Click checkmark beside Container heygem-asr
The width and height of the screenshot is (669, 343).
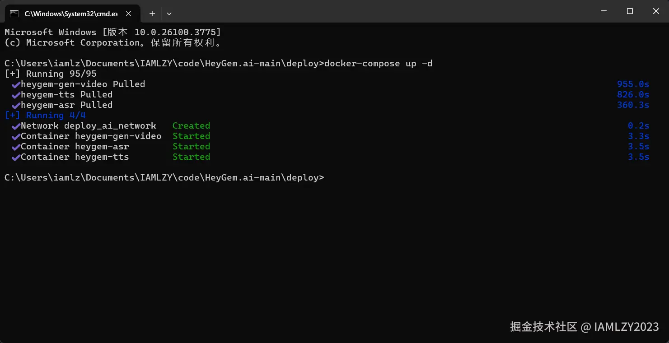click(x=16, y=147)
